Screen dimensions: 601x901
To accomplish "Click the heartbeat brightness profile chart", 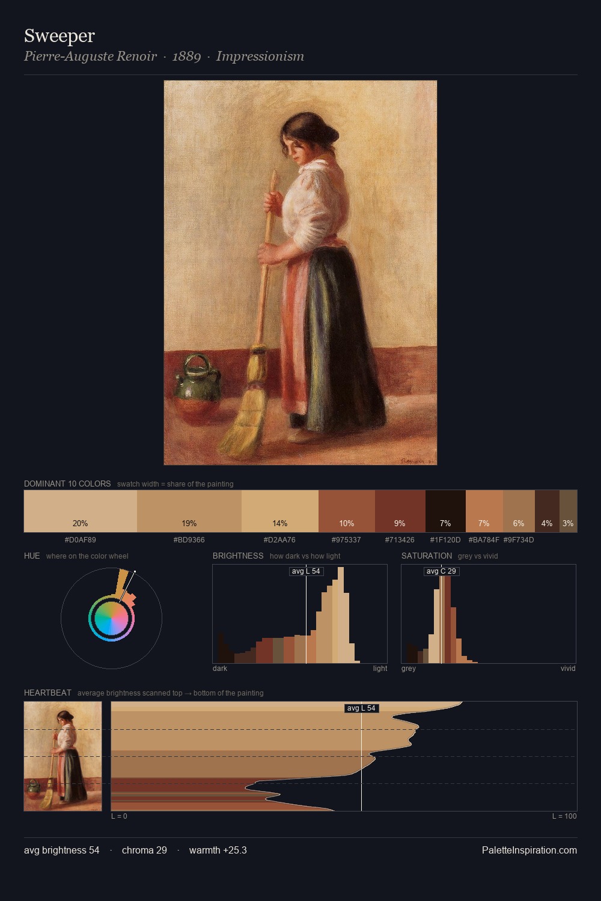I will coord(344,756).
